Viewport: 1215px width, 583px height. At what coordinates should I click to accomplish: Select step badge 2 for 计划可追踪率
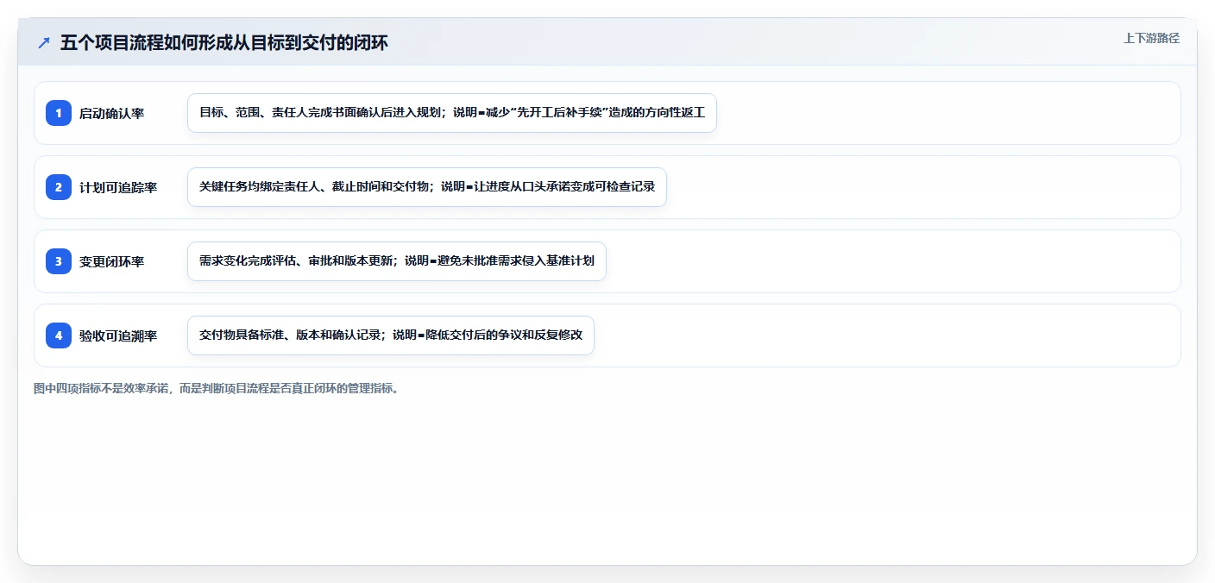(59, 187)
